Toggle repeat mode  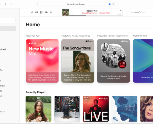pyautogui.click(x=51, y=12)
